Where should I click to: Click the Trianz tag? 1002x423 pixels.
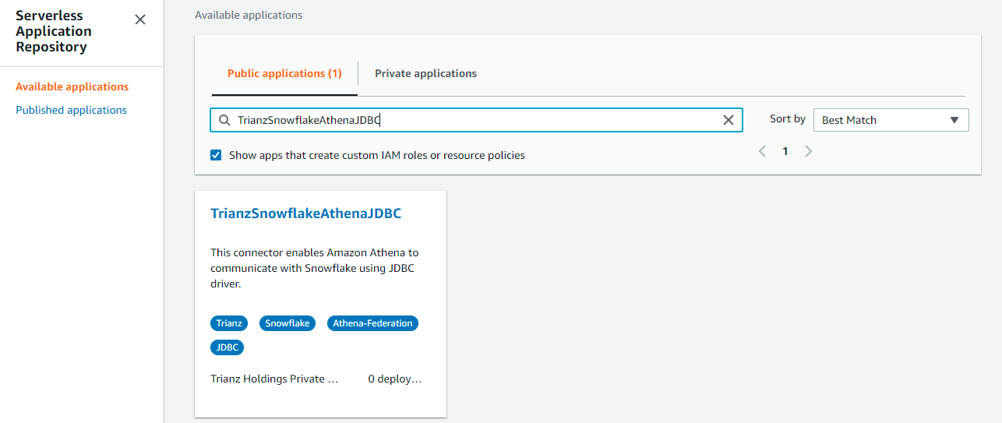click(x=229, y=323)
